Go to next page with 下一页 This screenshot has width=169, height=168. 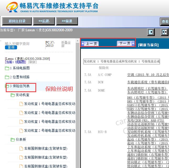pos(126,43)
